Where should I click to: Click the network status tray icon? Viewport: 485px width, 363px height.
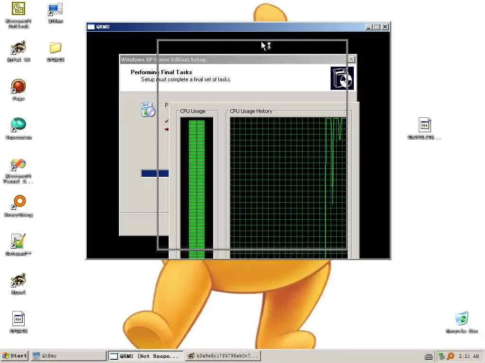click(442, 356)
